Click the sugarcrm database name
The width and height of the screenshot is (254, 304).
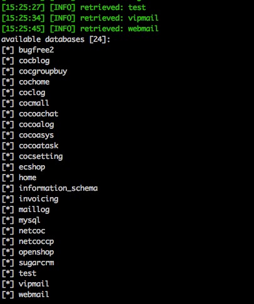coord(36,263)
